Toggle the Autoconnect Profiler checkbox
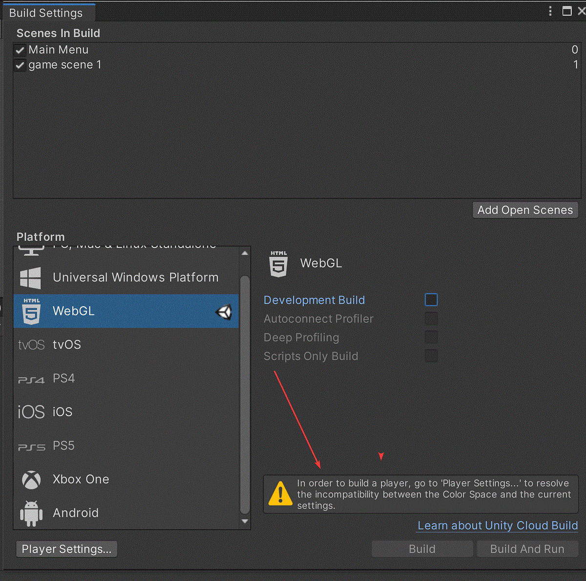This screenshot has width=586, height=581. 431,318
